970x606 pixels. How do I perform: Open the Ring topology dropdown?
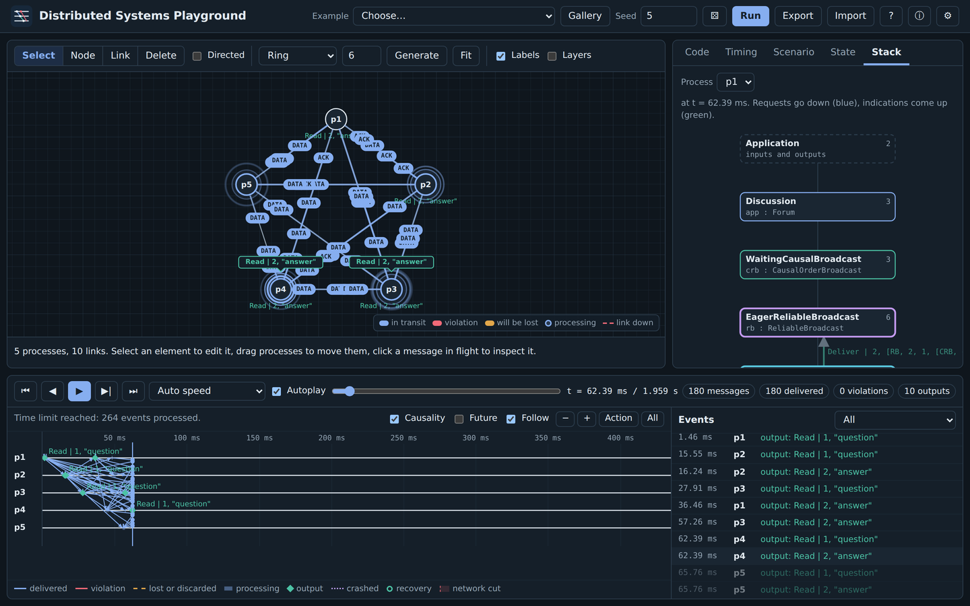point(298,55)
